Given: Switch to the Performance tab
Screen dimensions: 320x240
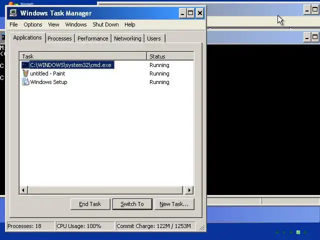Looking at the screenshot, I should pos(93,38).
